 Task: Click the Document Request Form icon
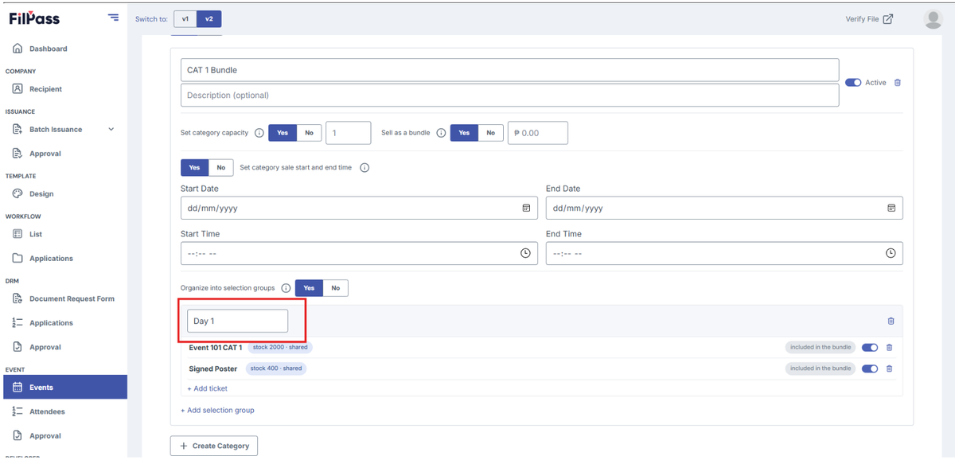pos(18,298)
